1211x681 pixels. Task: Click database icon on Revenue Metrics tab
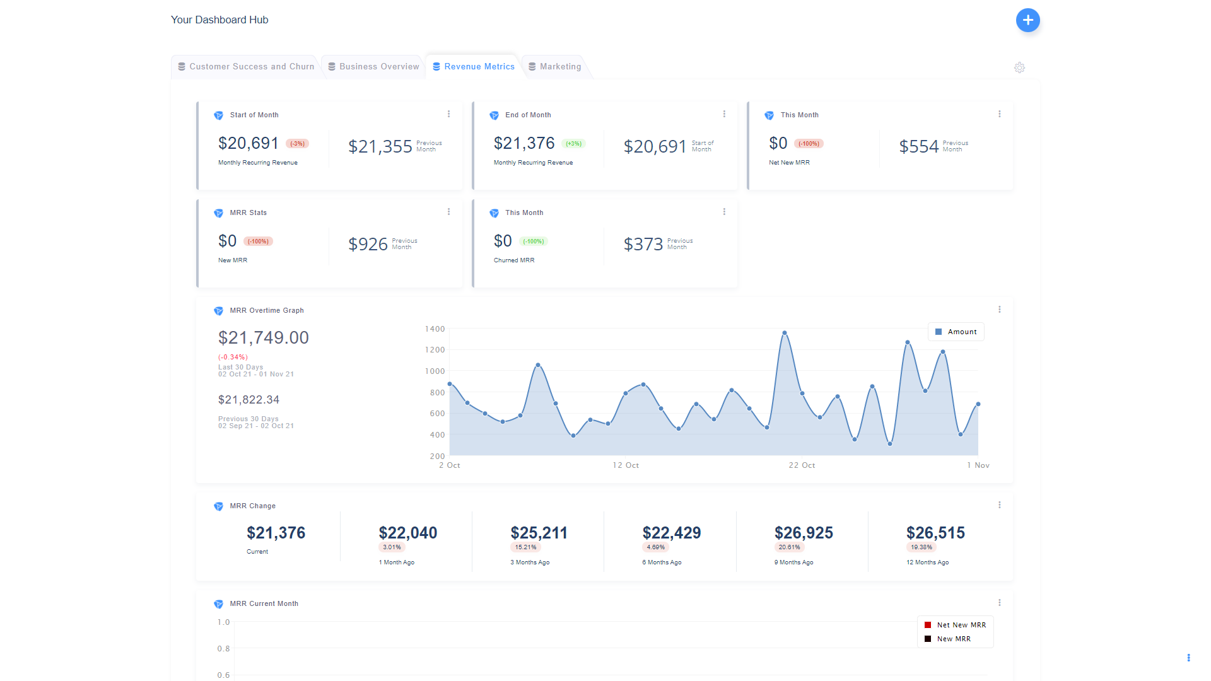436,67
